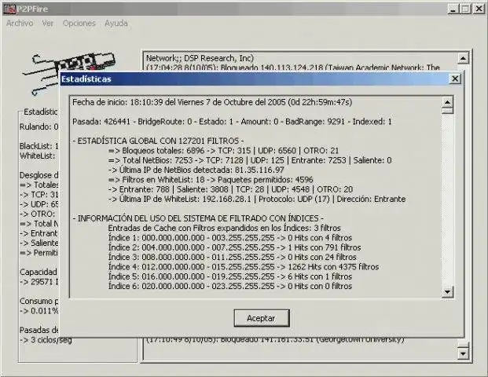This screenshot has width=488, height=377.
Task: Click main log scroll up arrow
Action: pos(463,58)
